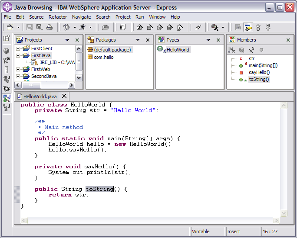297x238 pixels.
Task: Expand the SecondJava project node
Action: pyautogui.click(x=18, y=76)
